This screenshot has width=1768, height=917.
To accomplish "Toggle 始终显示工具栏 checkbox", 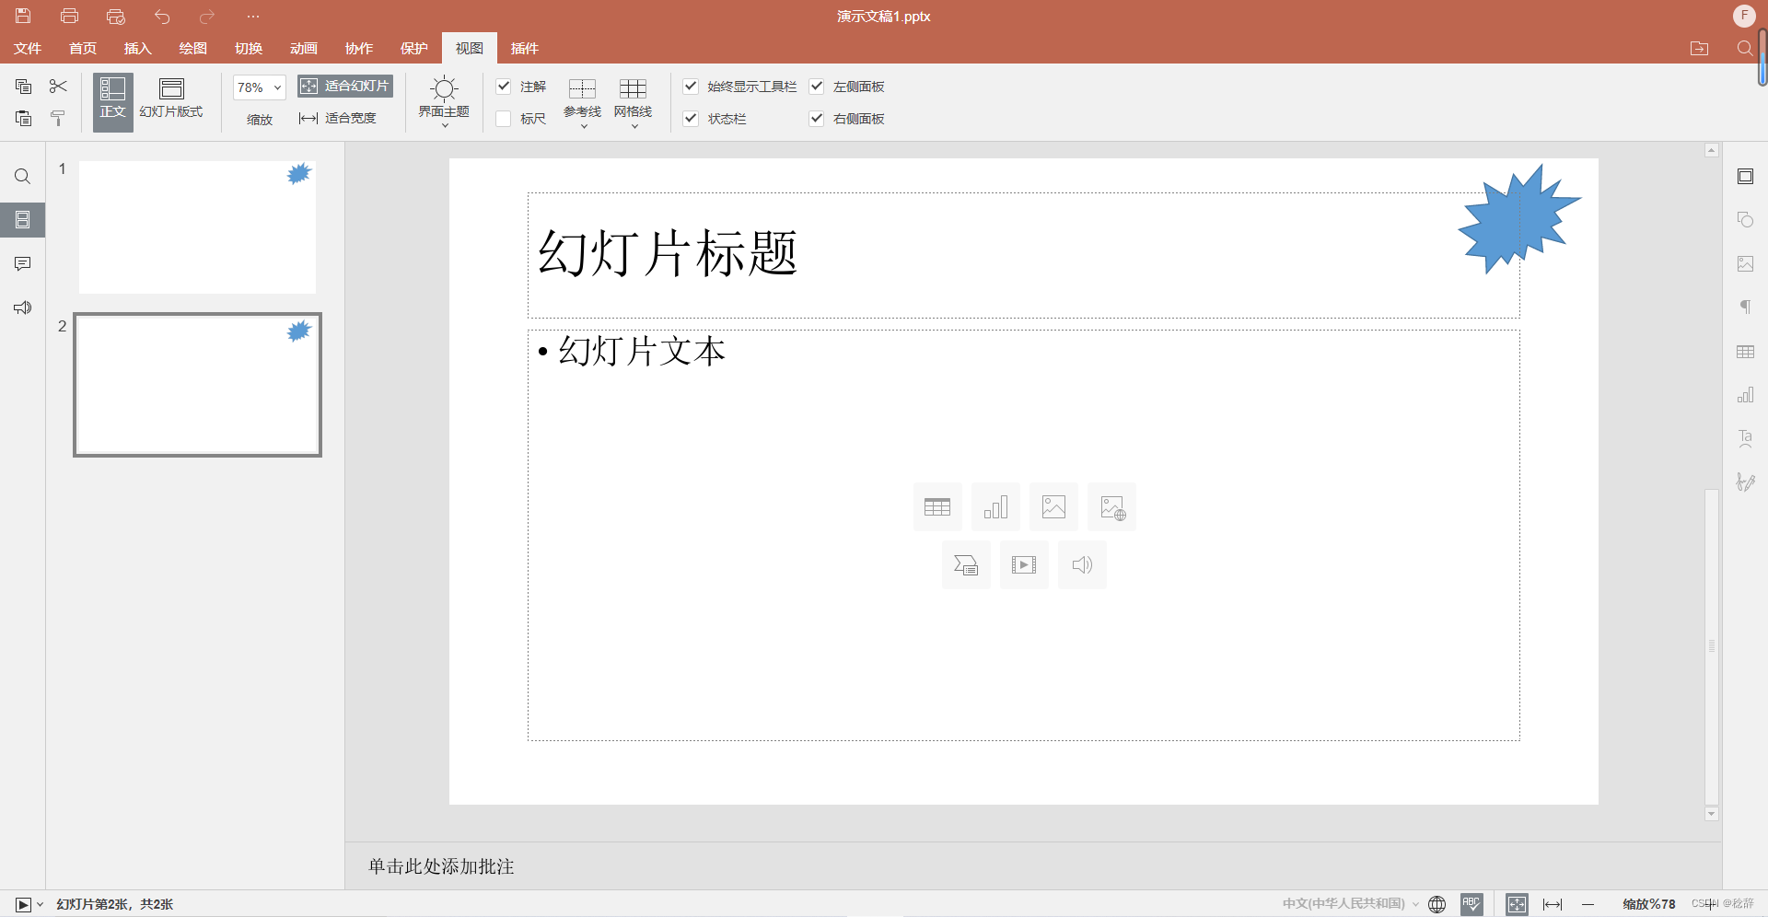I will tap(691, 87).
